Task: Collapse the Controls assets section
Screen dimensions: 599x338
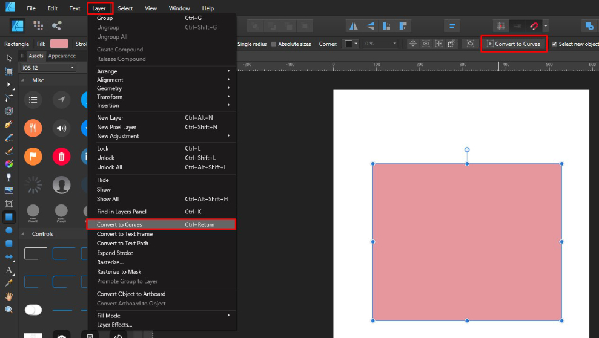Action: [x=23, y=234]
